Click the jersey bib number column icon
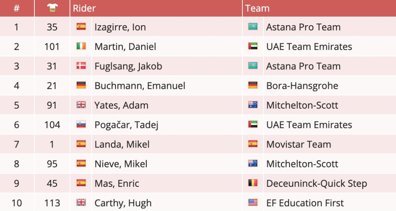 pyautogui.click(x=52, y=8)
